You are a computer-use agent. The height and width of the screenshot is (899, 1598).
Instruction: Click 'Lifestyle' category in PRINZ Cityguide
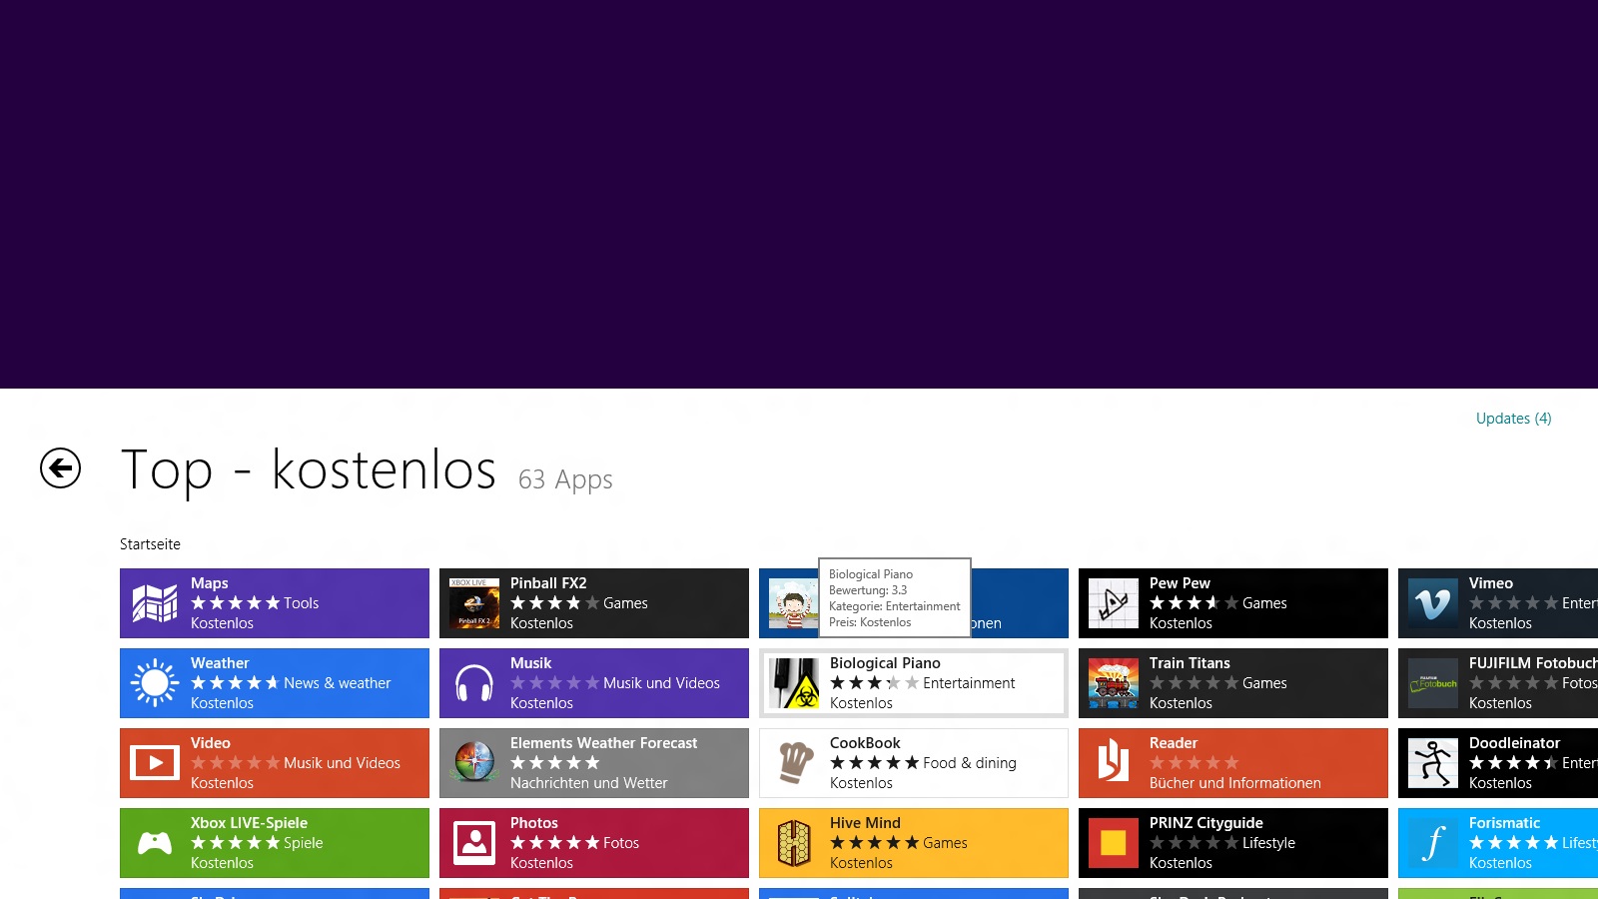(x=1268, y=843)
